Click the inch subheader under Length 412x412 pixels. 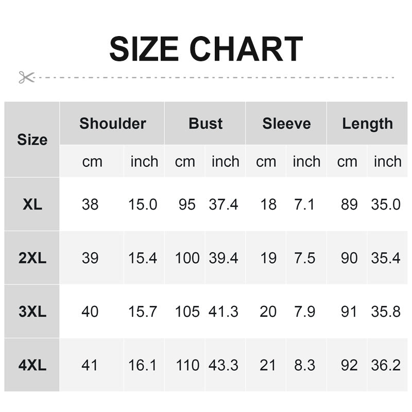tap(387, 162)
